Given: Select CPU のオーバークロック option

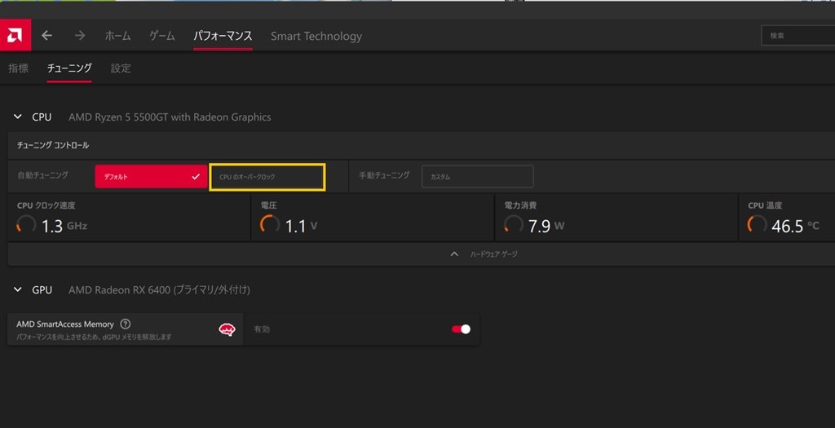Looking at the screenshot, I should tap(267, 177).
